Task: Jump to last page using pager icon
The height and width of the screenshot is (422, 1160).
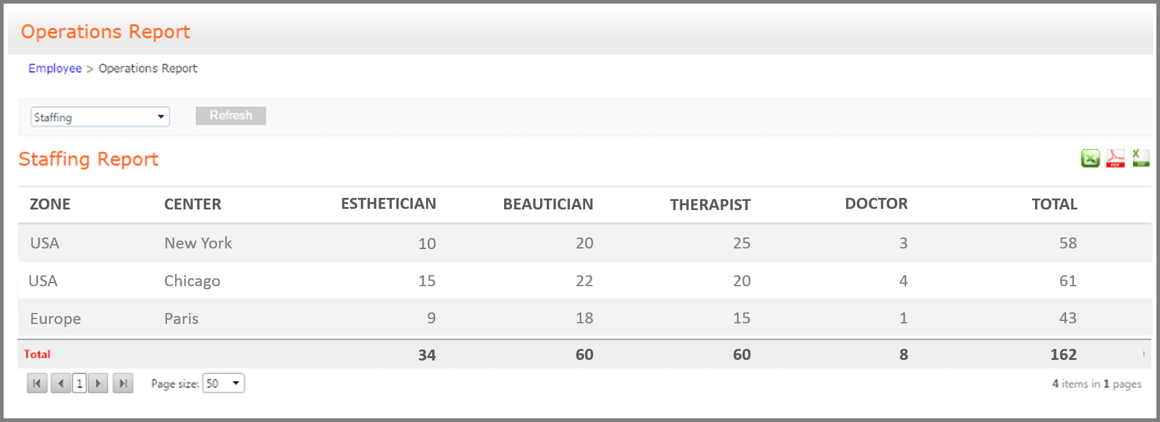Action: 123,383
